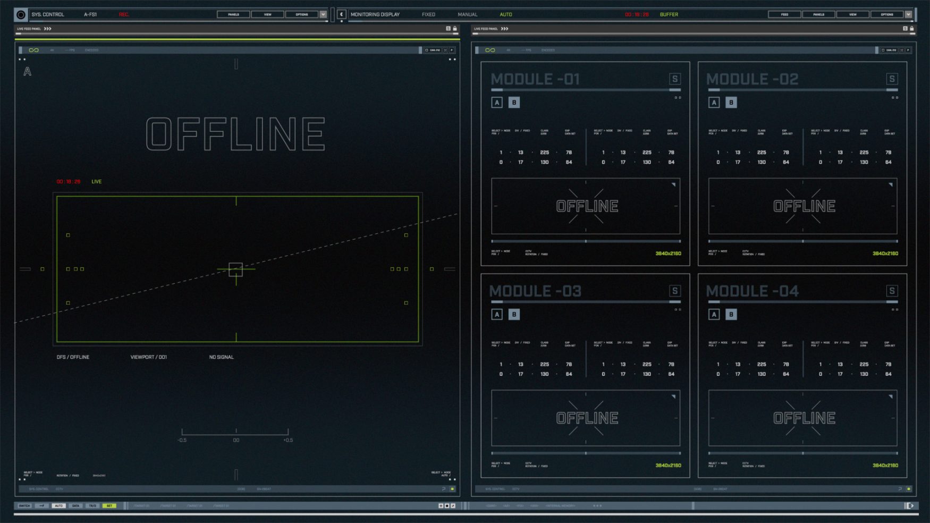Image resolution: width=930 pixels, height=523 pixels.
Task: Click green square icon in left panel footer
Action: tap(452, 489)
